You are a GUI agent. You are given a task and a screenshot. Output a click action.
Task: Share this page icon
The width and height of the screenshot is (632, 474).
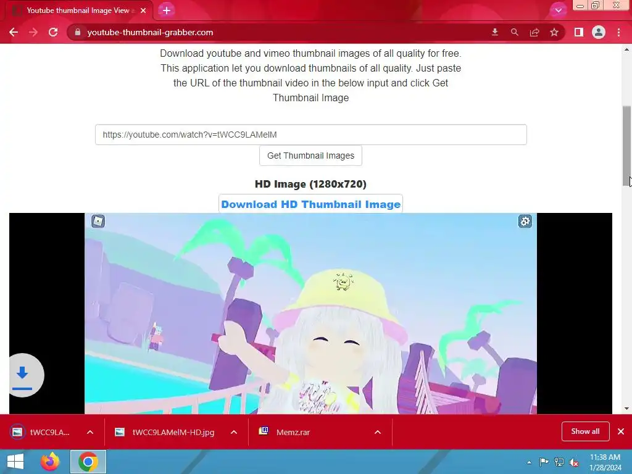(x=534, y=32)
